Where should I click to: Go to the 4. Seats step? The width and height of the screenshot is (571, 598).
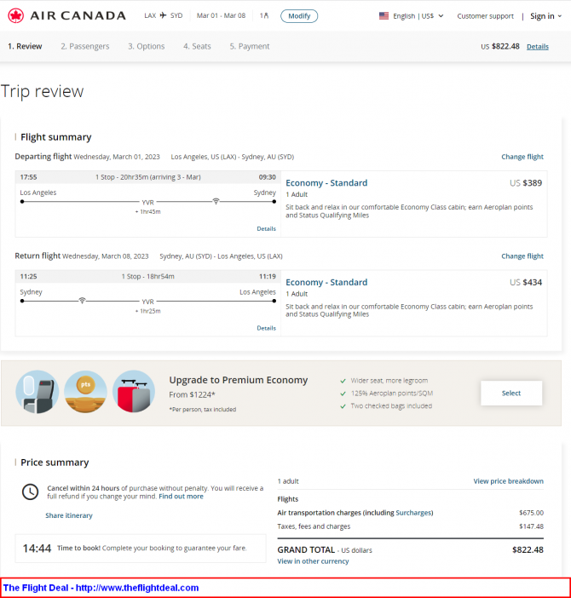(197, 46)
